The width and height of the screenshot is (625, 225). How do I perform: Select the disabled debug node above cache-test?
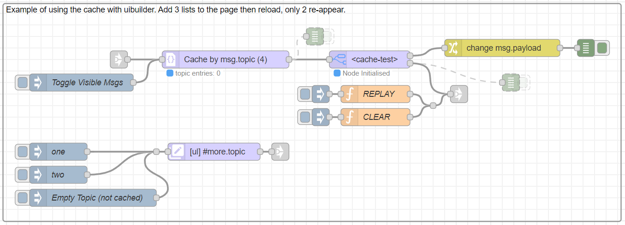315,36
